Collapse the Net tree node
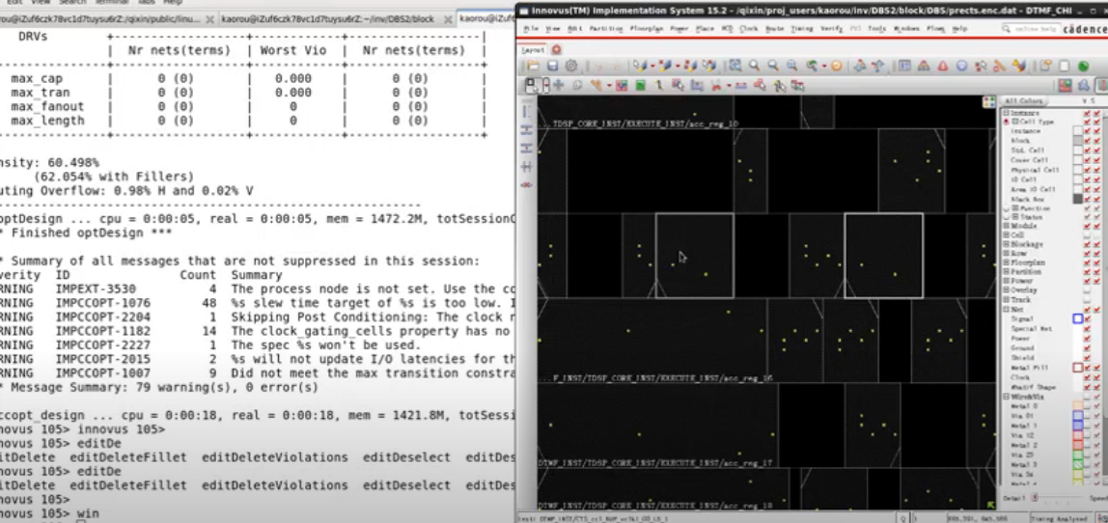Screen dimensions: 1108x523 [x=1007, y=309]
